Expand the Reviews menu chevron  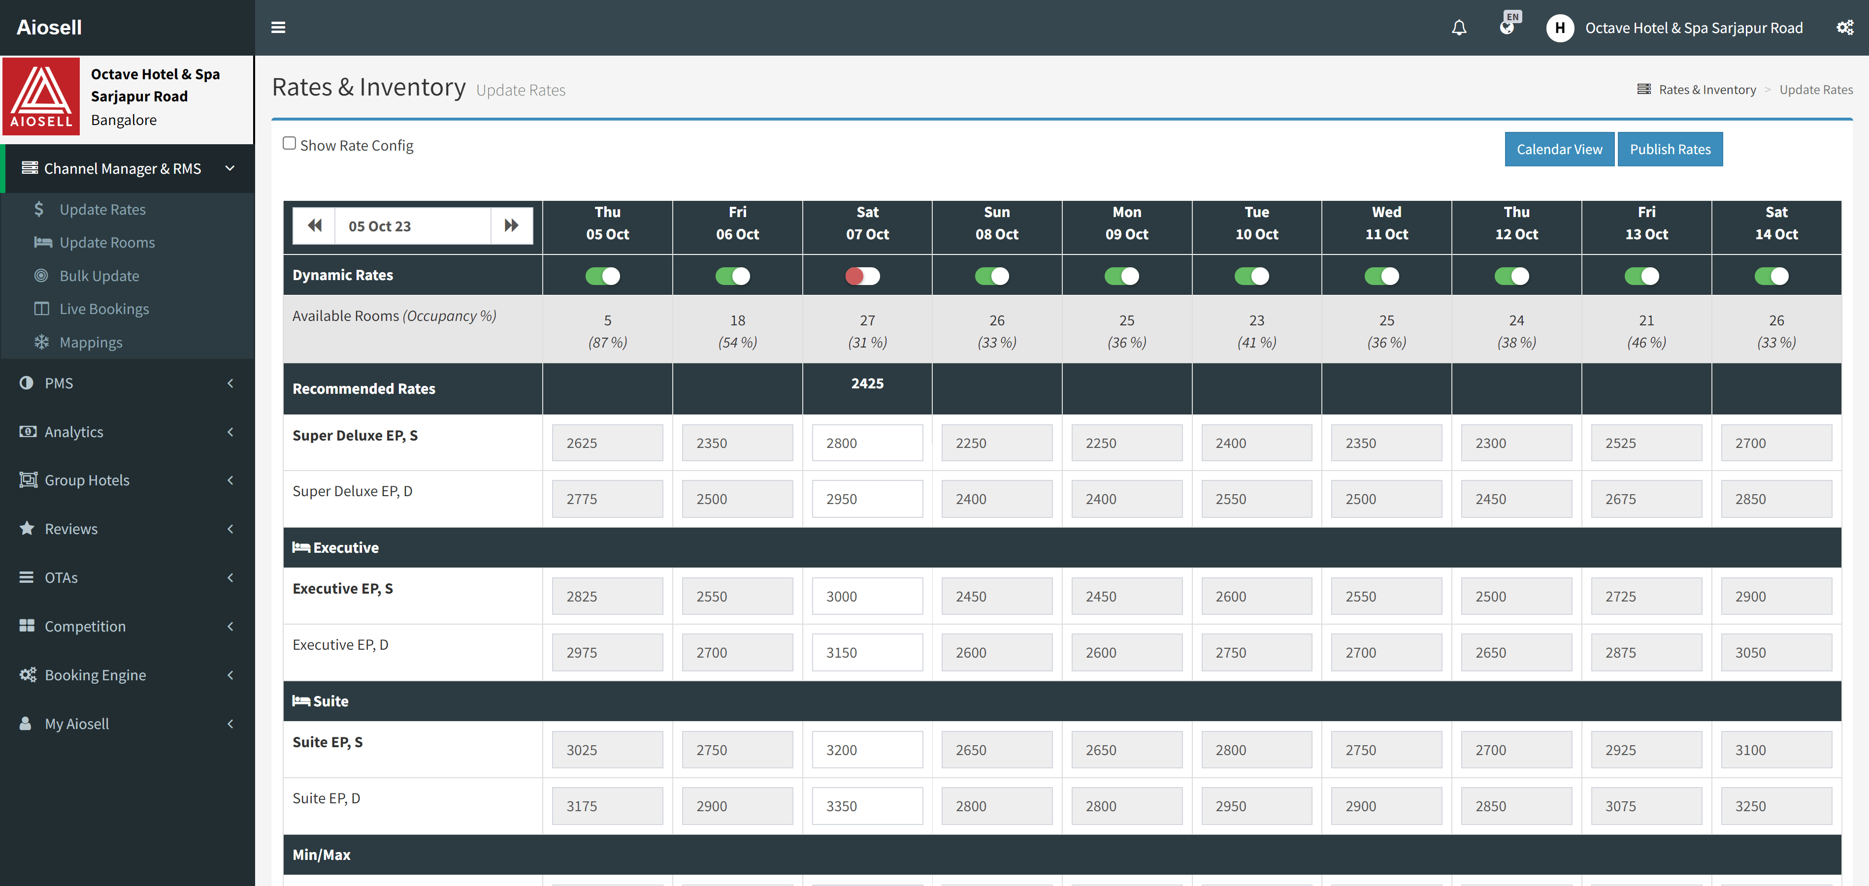pos(230,529)
